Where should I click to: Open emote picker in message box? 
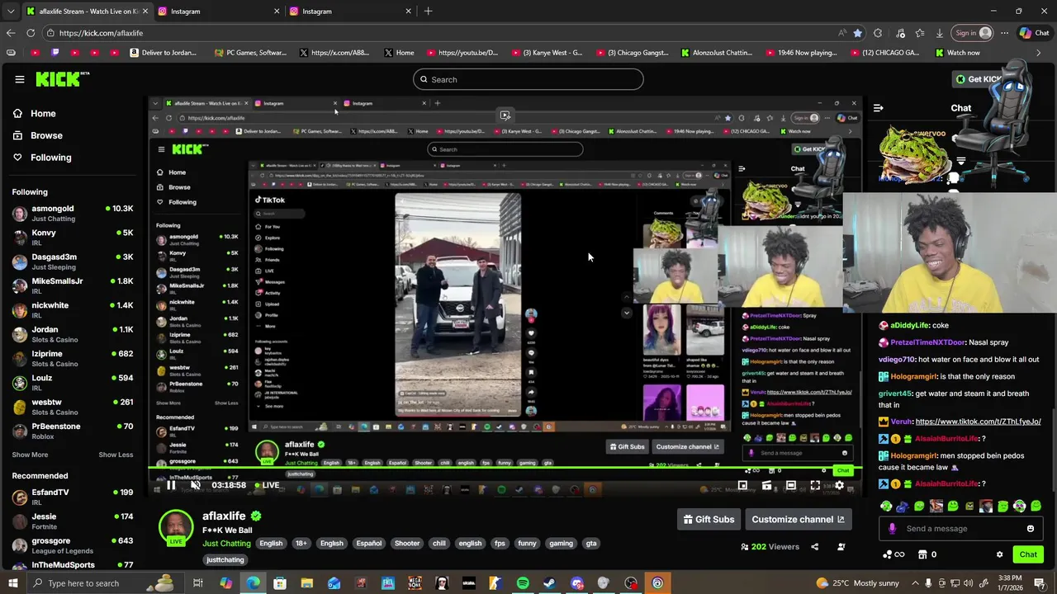(x=1030, y=529)
